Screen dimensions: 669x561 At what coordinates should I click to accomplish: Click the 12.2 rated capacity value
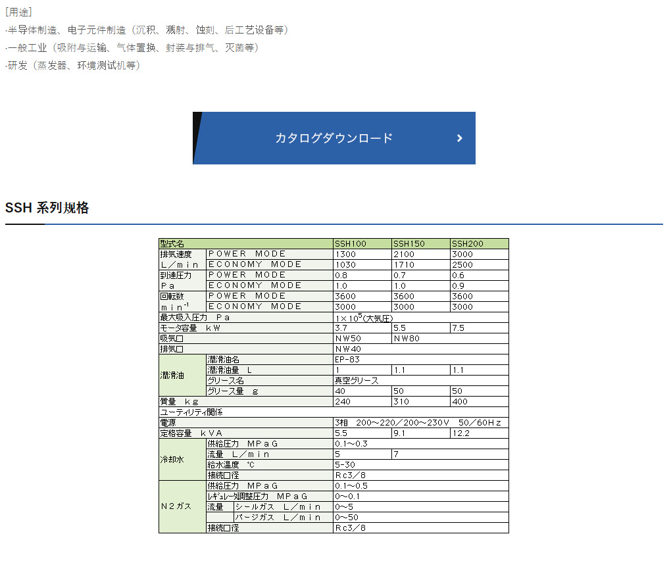tap(479, 433)
